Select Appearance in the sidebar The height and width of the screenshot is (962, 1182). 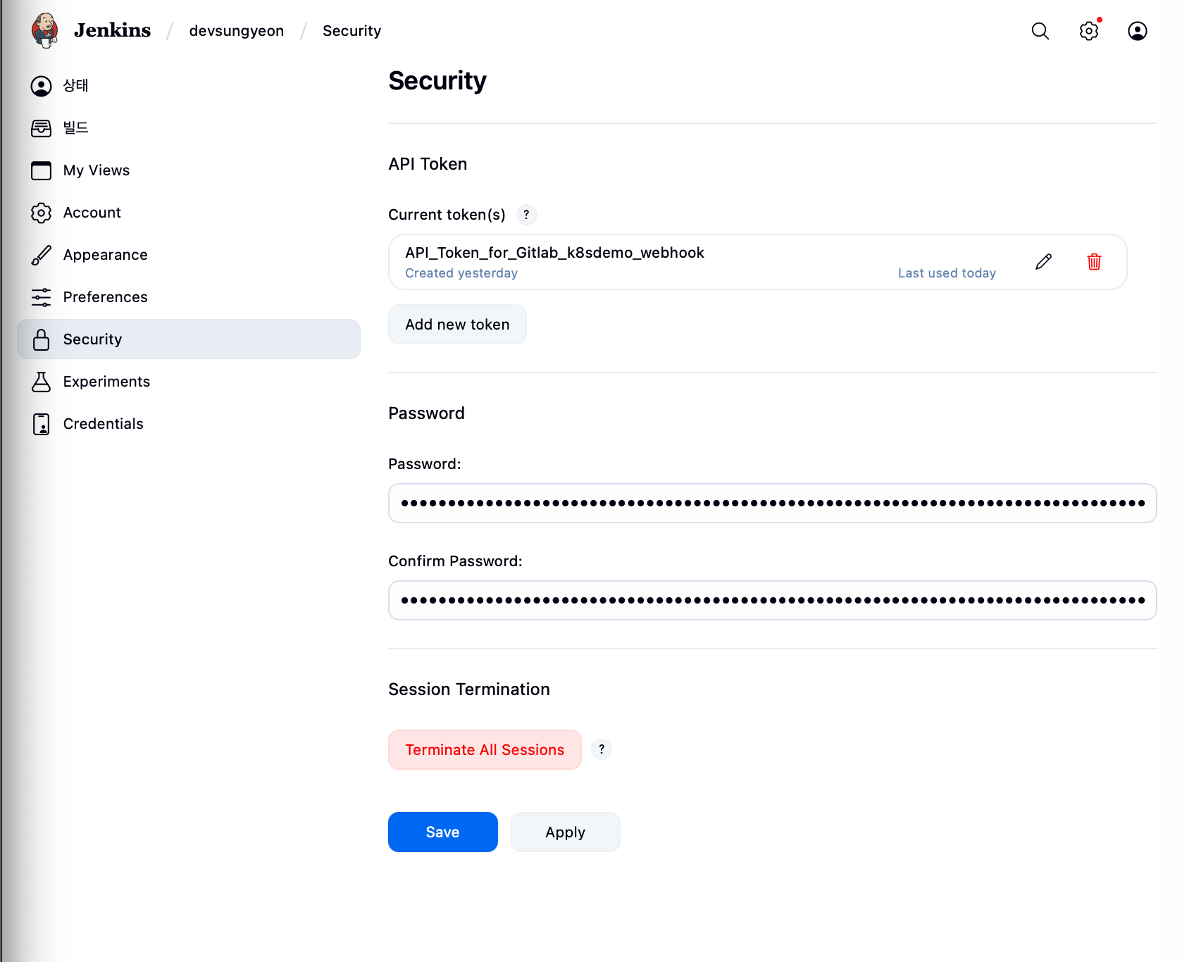[105, 255]
